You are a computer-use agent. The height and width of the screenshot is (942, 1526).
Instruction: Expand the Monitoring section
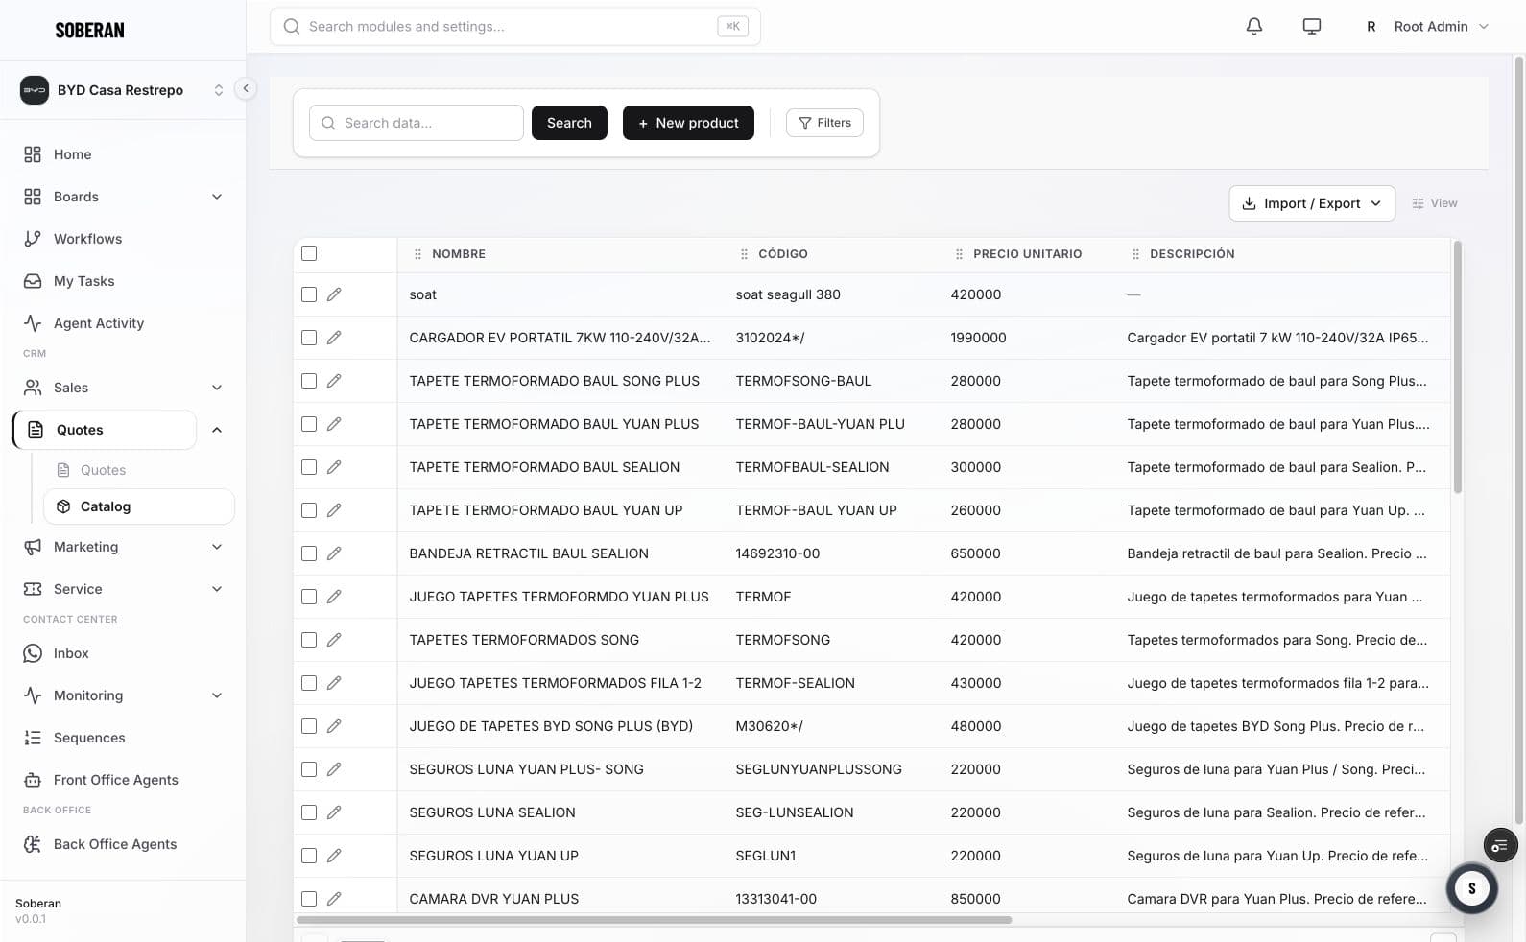point(217,695)
